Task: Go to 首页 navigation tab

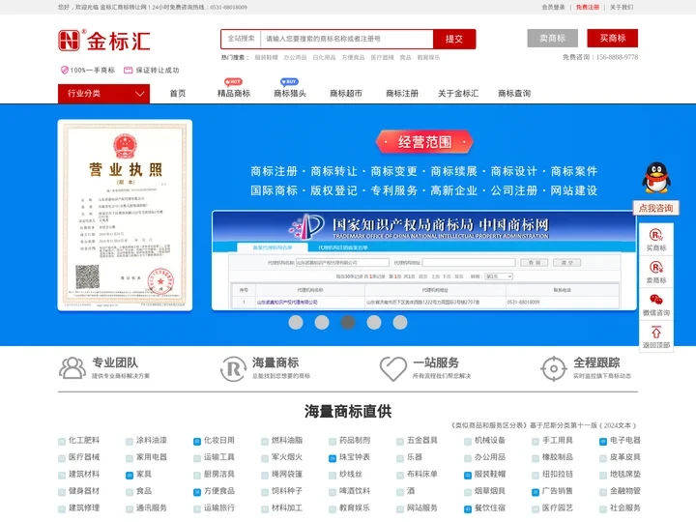Action: 178,93
